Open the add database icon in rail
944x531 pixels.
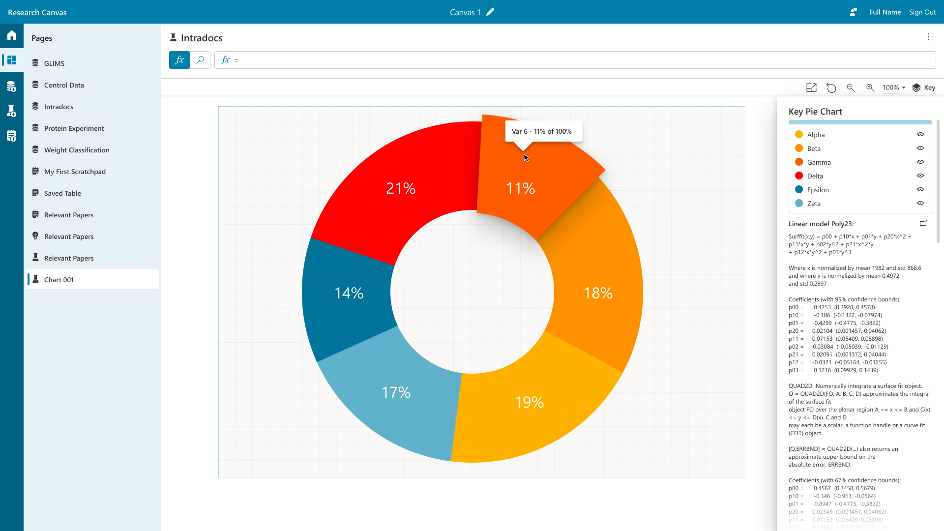tap(12, 87)
